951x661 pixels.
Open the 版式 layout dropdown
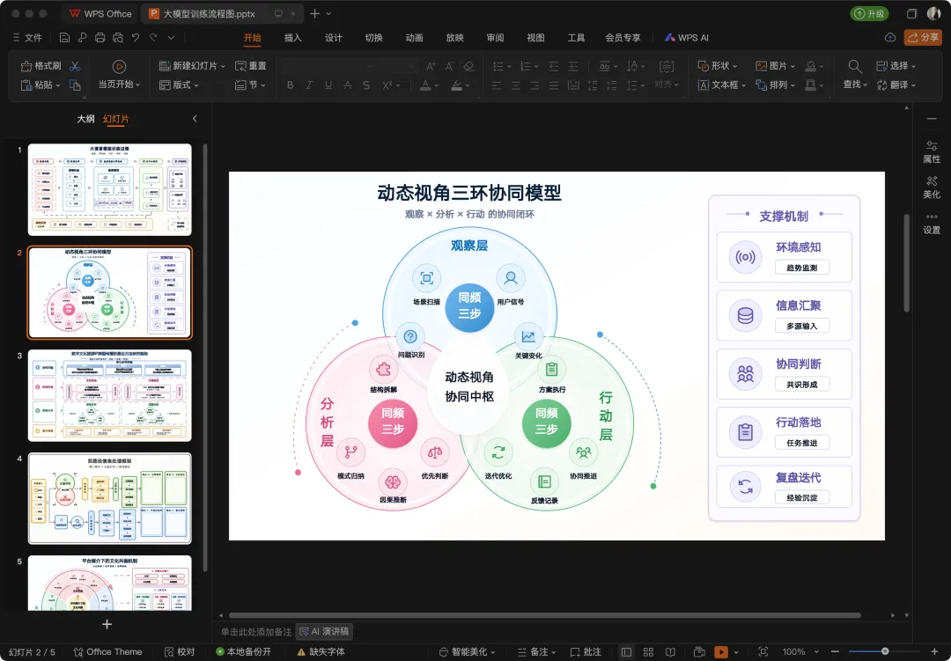179,84
